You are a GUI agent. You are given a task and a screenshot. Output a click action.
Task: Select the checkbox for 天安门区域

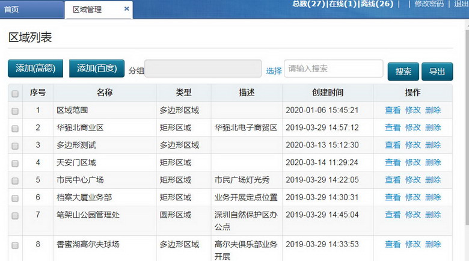coord(15,163)
